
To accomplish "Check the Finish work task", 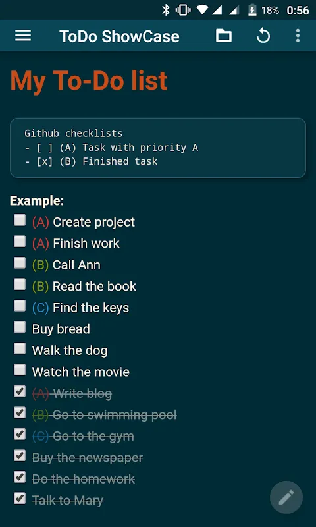I will pyautogui.click(x=20, y=242).
